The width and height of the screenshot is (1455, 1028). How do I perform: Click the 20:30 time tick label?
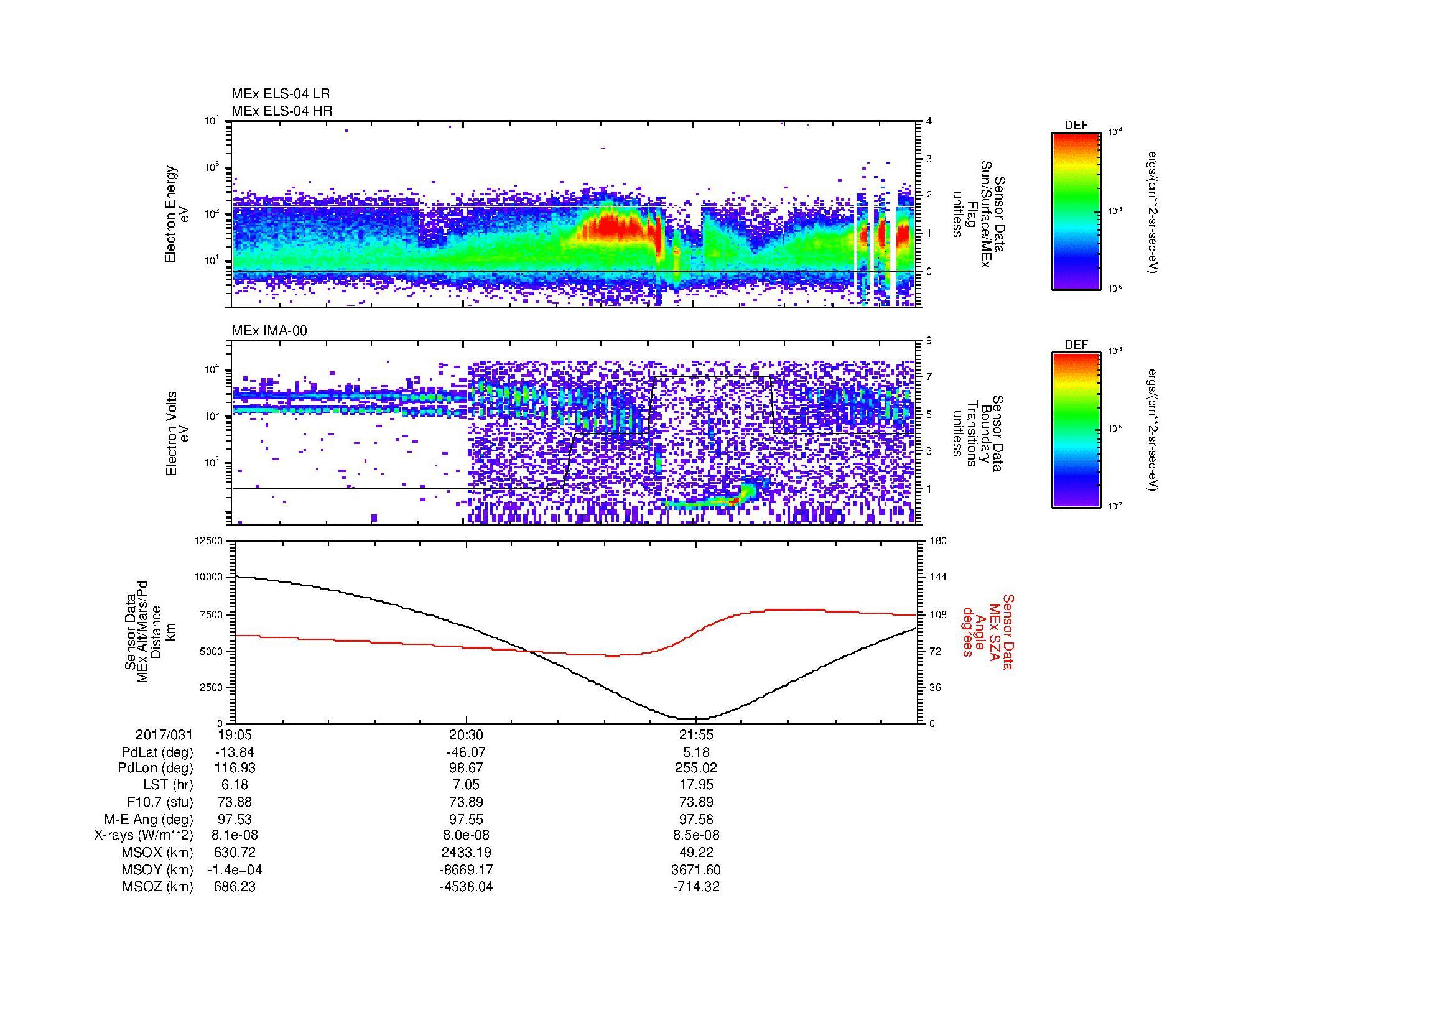(466, 734)
